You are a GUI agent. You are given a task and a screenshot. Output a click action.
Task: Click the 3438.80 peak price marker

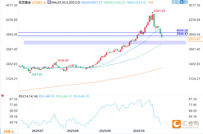(x=63, y=60)
